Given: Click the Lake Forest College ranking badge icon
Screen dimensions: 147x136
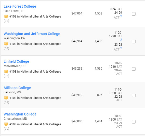Looking at the screenshot, I should 6,16.
